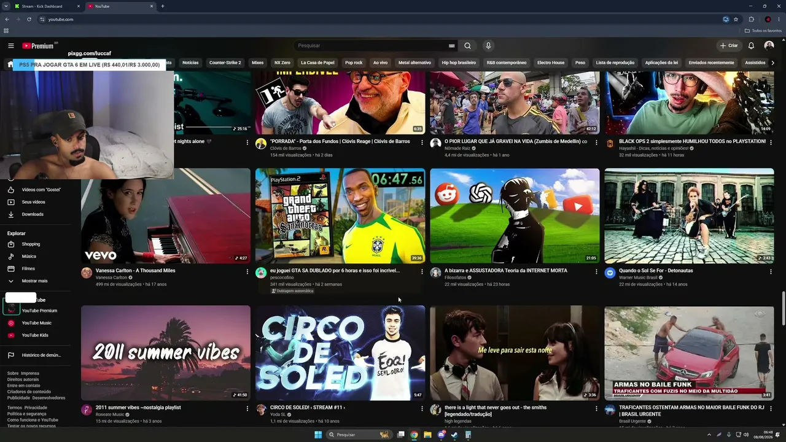Bookmark this page with the star icon
Viewport: 786px width, 442px height.
736,19
